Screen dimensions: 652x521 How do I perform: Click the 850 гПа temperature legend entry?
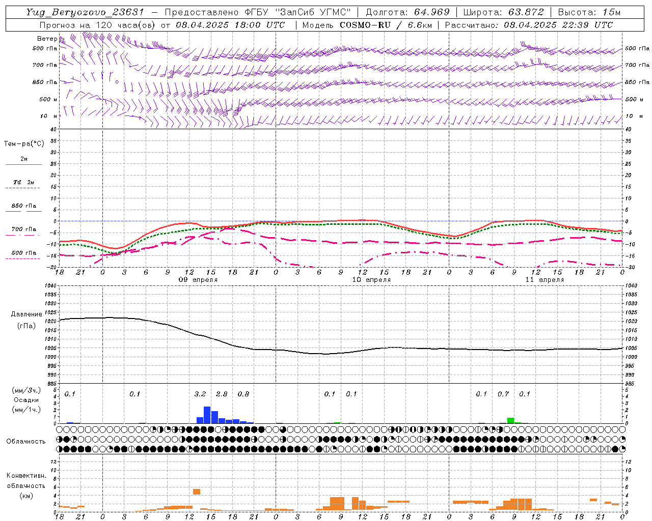23,206
